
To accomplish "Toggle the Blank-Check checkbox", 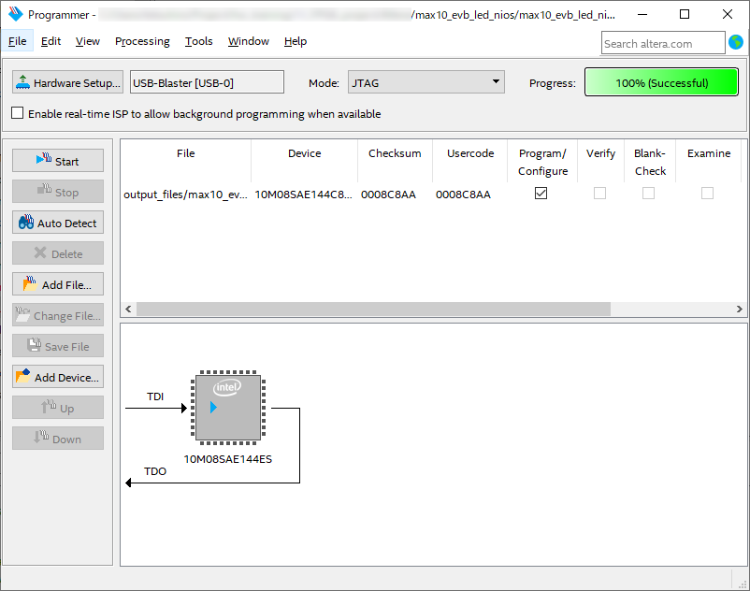I will coord(649,194).
